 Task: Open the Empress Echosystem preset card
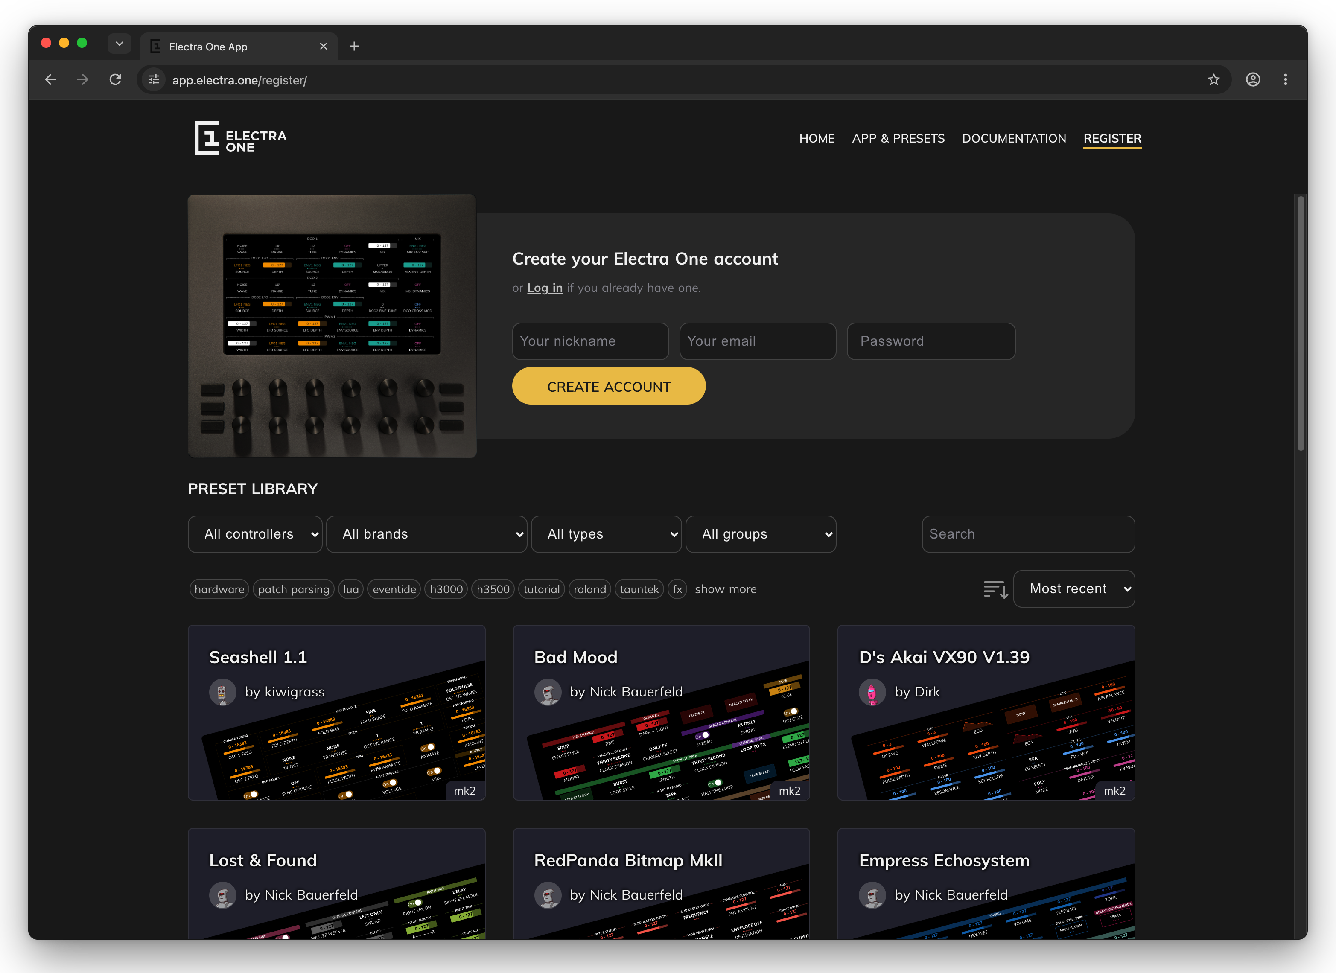coord(986,883)
